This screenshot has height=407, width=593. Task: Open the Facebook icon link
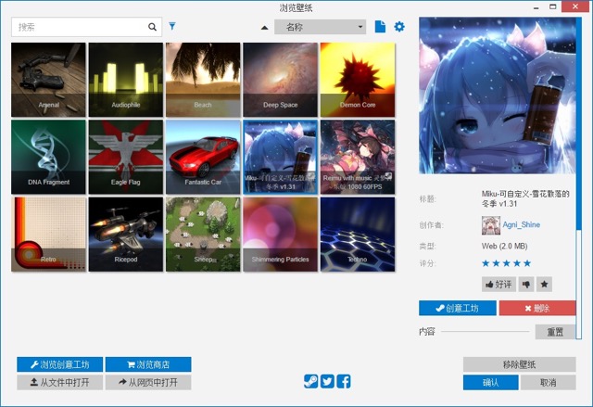point(344,381)
